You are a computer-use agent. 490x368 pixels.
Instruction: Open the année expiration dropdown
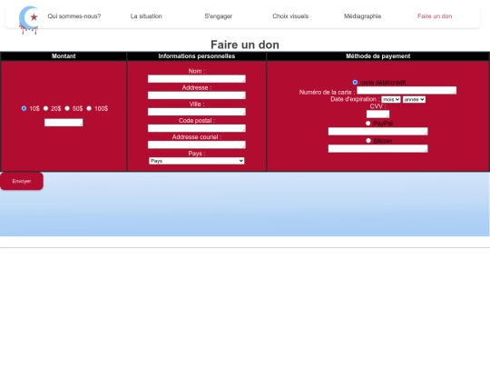(x=414, y=100)
